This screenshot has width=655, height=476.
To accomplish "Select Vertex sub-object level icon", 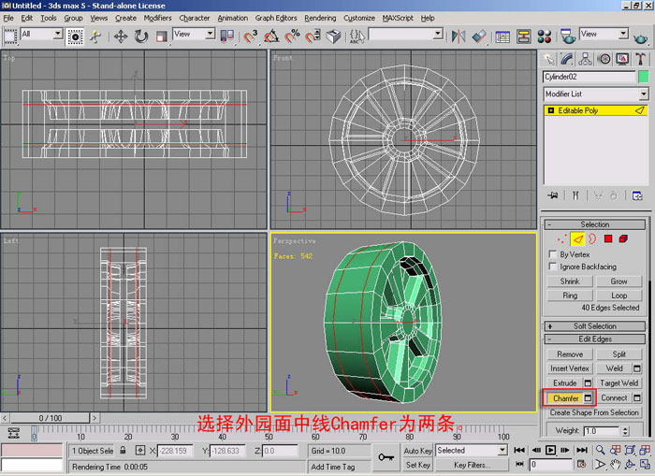I will pyautogui.click(x=562, y=238).
